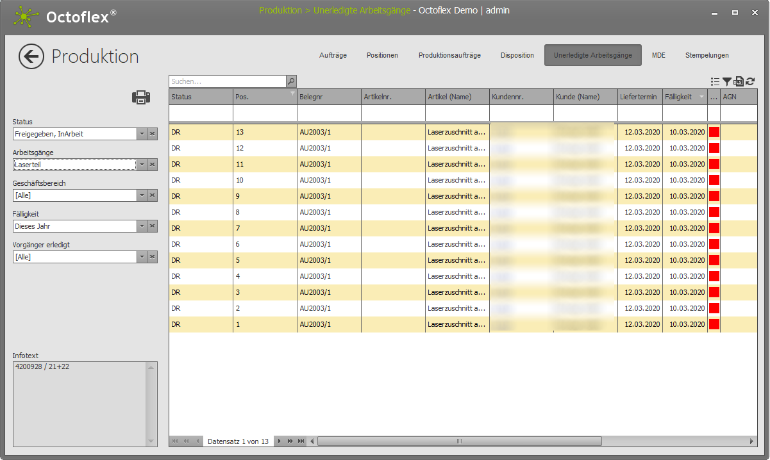Open the Stempelungen tab

point(707,56)
